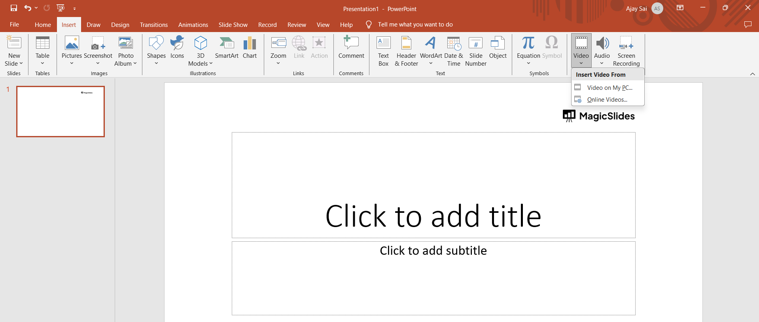The width and height of the screenshot is (759, 322).
Task: Click the SmartArt icon
Action: pyautogui.click(x=227, y=47)
